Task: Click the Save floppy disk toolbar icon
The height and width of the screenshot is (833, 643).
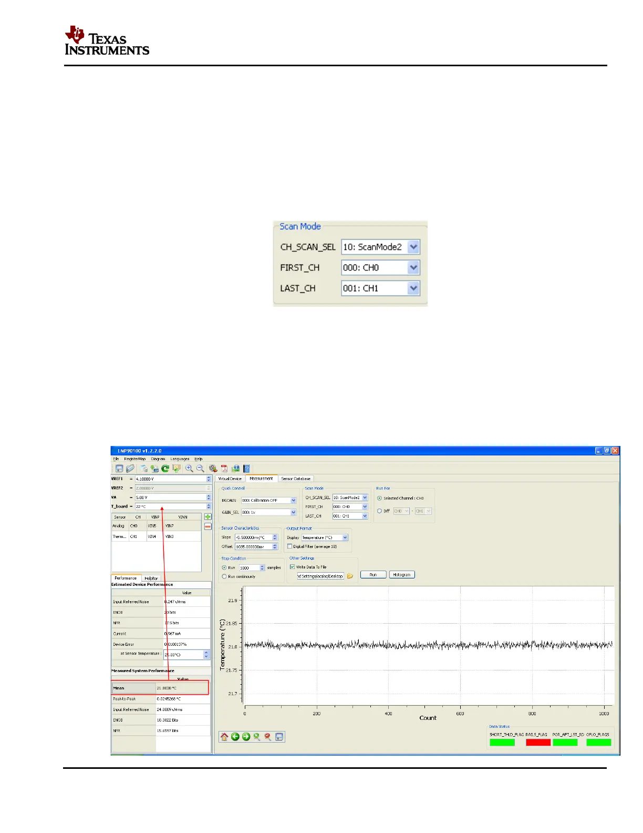Action: click(119, 469)
